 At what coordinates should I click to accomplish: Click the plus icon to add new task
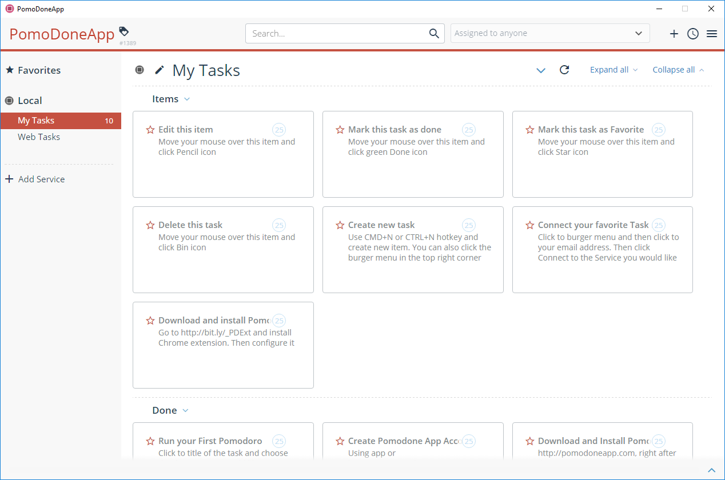(674, 34)
